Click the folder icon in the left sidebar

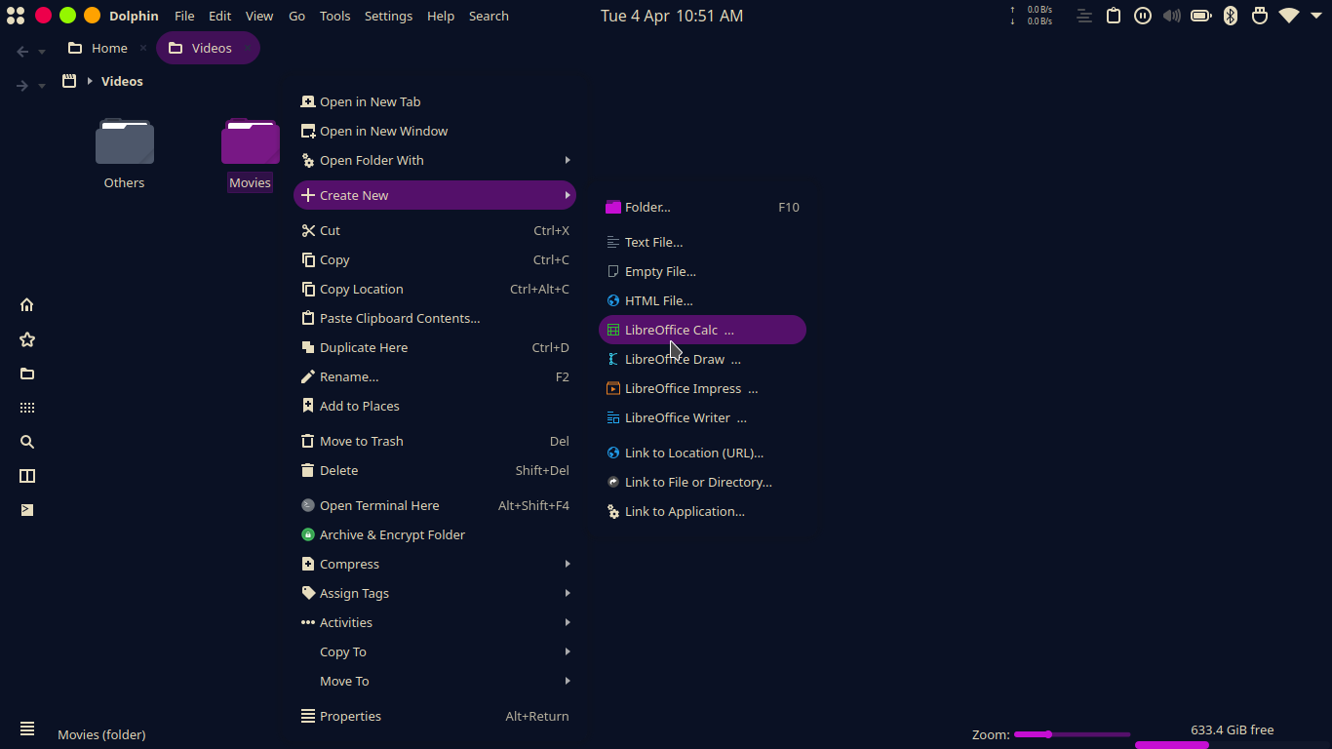pos(27,374)
